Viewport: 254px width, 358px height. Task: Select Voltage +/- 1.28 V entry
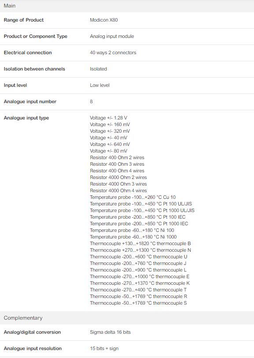pos(109,118)
